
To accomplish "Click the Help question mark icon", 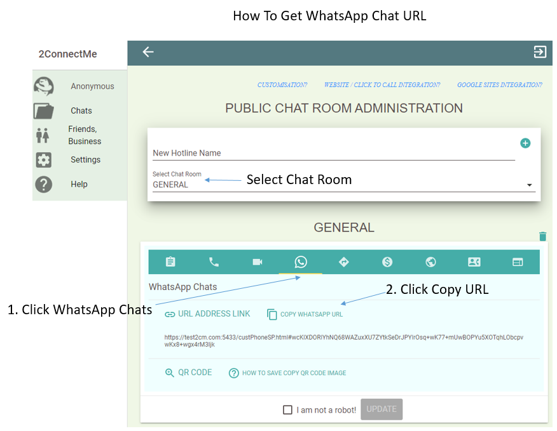I will point(44,185).
